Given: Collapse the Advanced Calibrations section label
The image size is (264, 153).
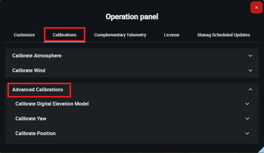Looking at the screenshot, I should pos(38,90).
